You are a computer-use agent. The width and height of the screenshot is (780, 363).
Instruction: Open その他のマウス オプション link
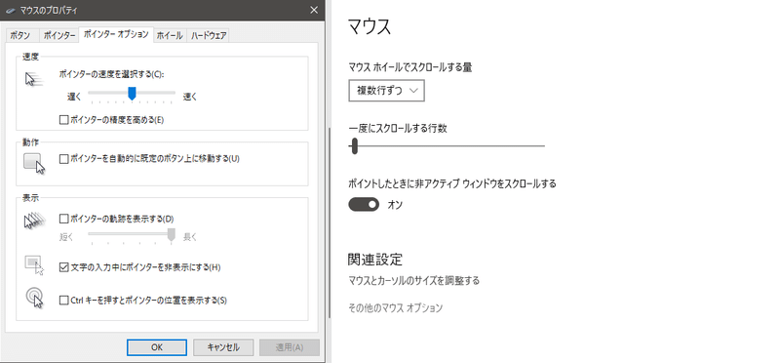tap(395, 308)
